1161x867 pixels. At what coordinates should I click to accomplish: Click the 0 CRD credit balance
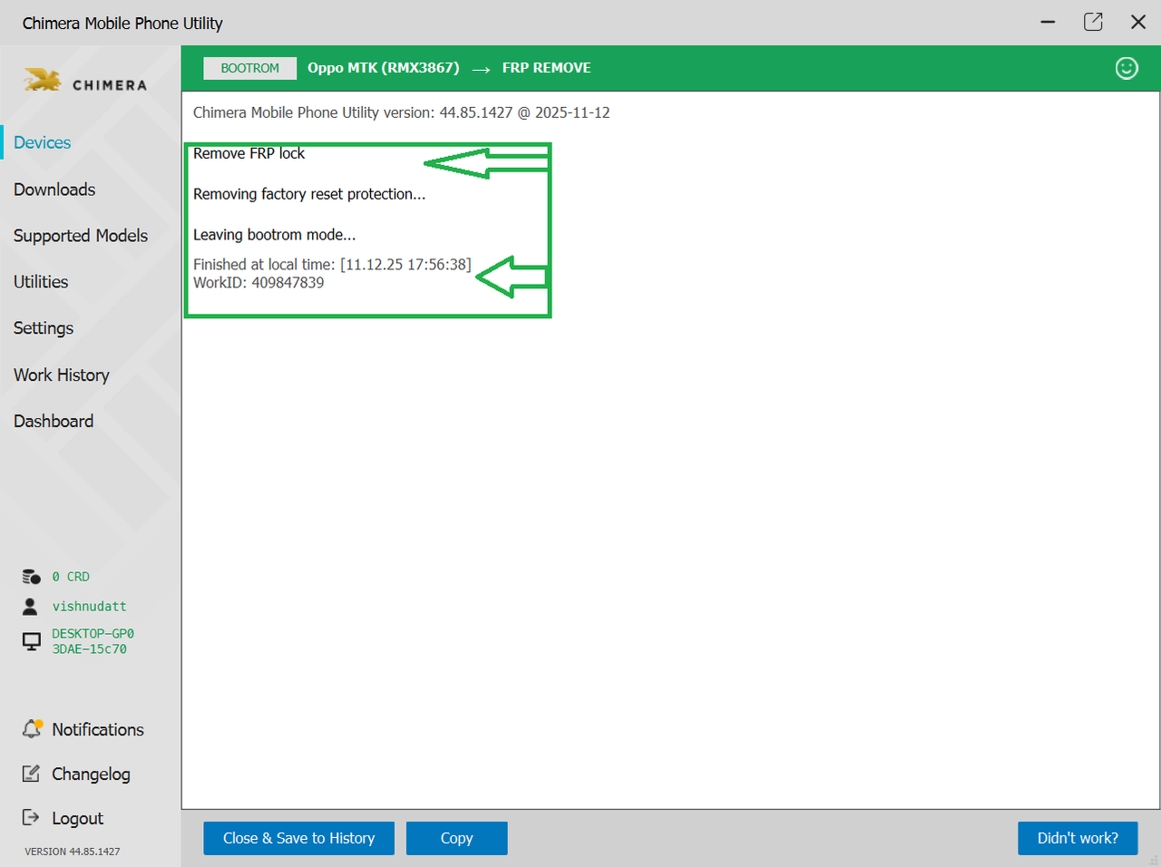point(71,577)
